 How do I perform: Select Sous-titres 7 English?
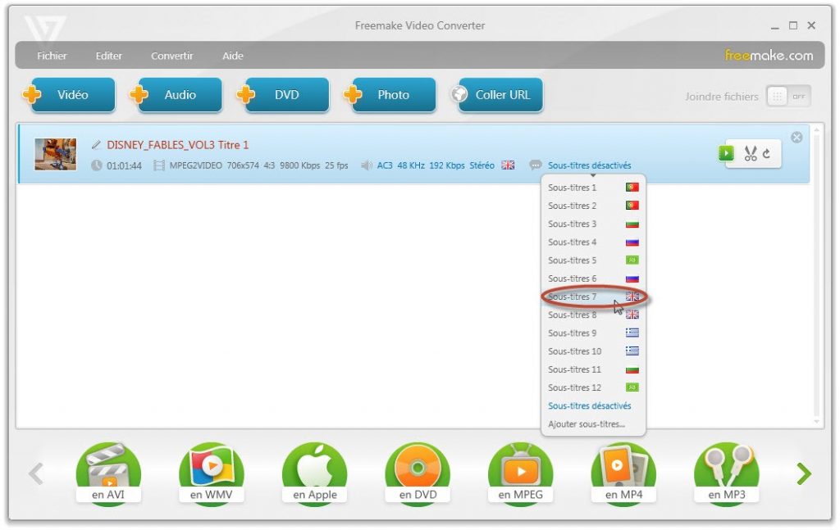593,297
